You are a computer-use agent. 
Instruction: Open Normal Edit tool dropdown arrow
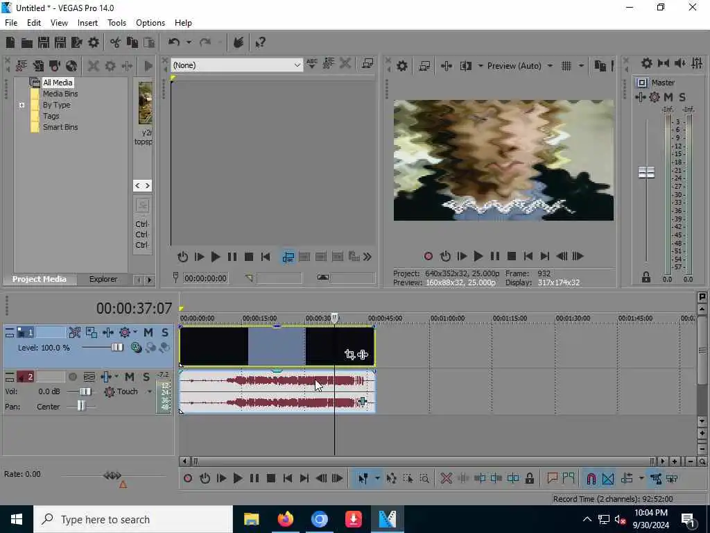click(x=376, y=478)
